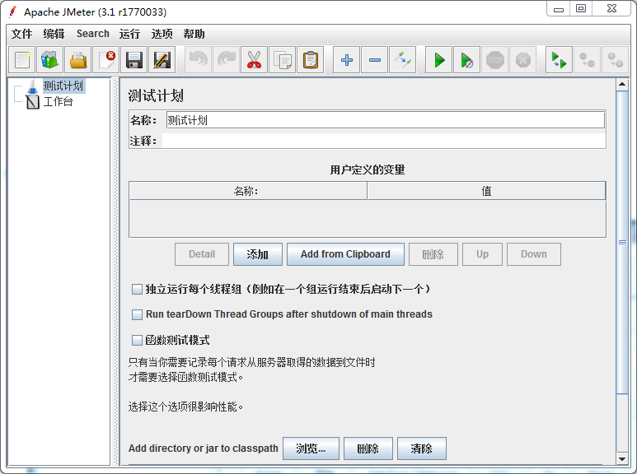Cut selection using the scissors icon
The image size is (637, 474).
[254, 60]
